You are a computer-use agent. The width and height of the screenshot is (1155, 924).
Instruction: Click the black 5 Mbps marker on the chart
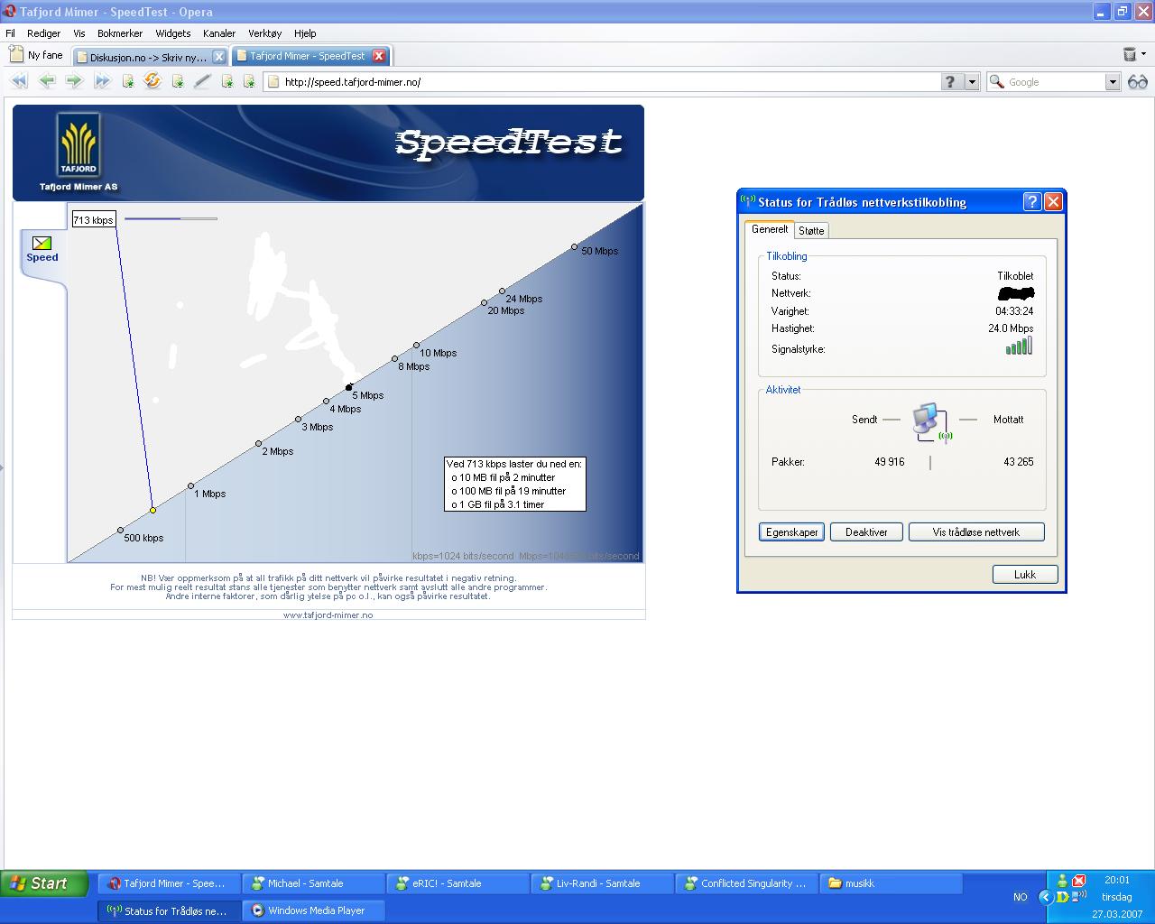pos(349,387)
